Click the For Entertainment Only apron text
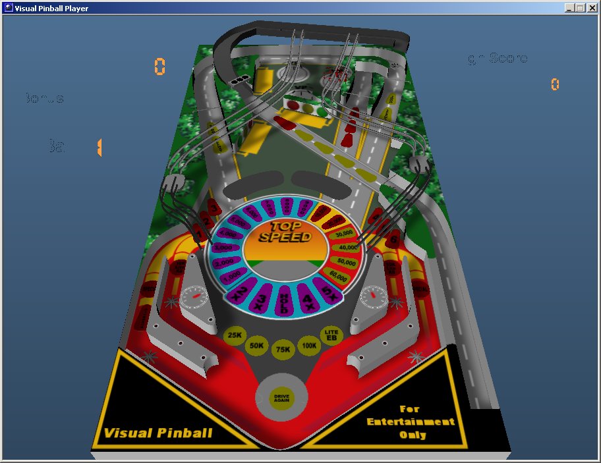The width and height of the screenshot is (601, 463). (x=410, y=422)
